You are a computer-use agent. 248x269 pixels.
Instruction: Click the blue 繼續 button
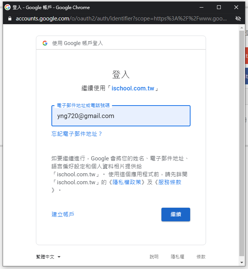click(176, 215)
